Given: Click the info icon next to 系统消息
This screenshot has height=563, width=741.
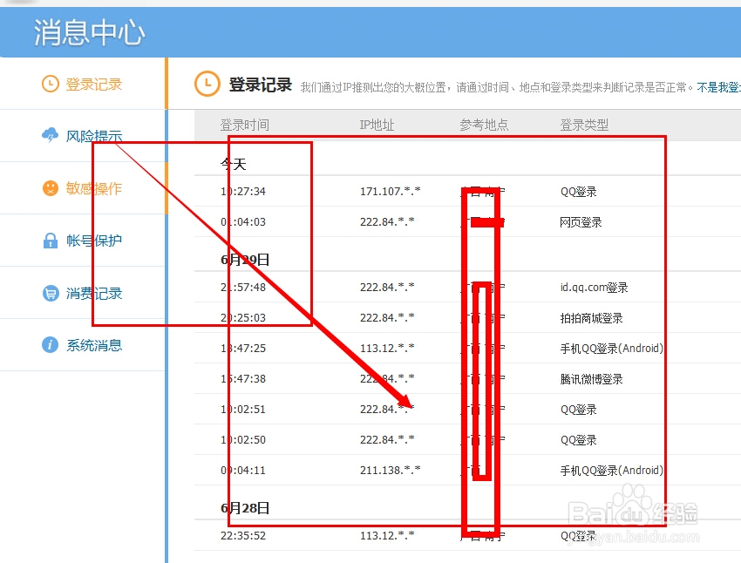Looking at the screenshot, I should (50, 345).
